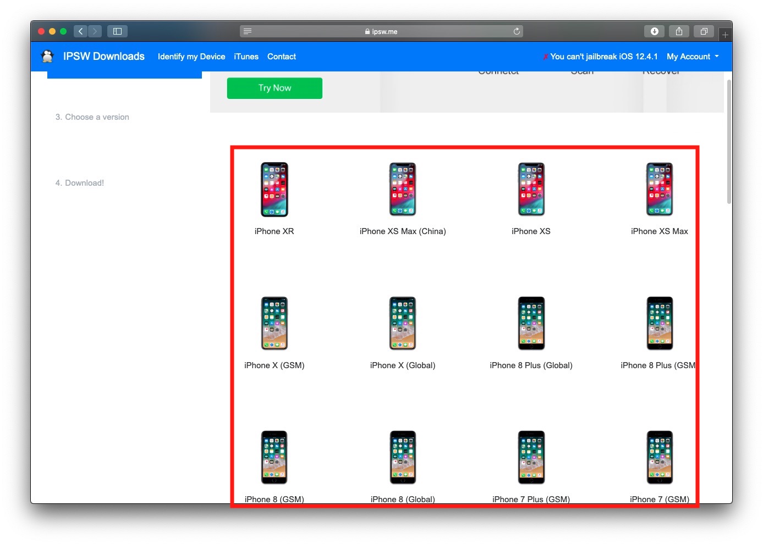The width and height of the screenshot is (763, 544).
Task: Select the iPhone 8 (Global) device image
Action: coord(403,457)
